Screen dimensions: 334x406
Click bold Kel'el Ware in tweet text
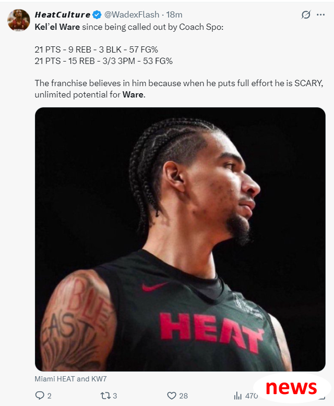click(x=57, y=27)
